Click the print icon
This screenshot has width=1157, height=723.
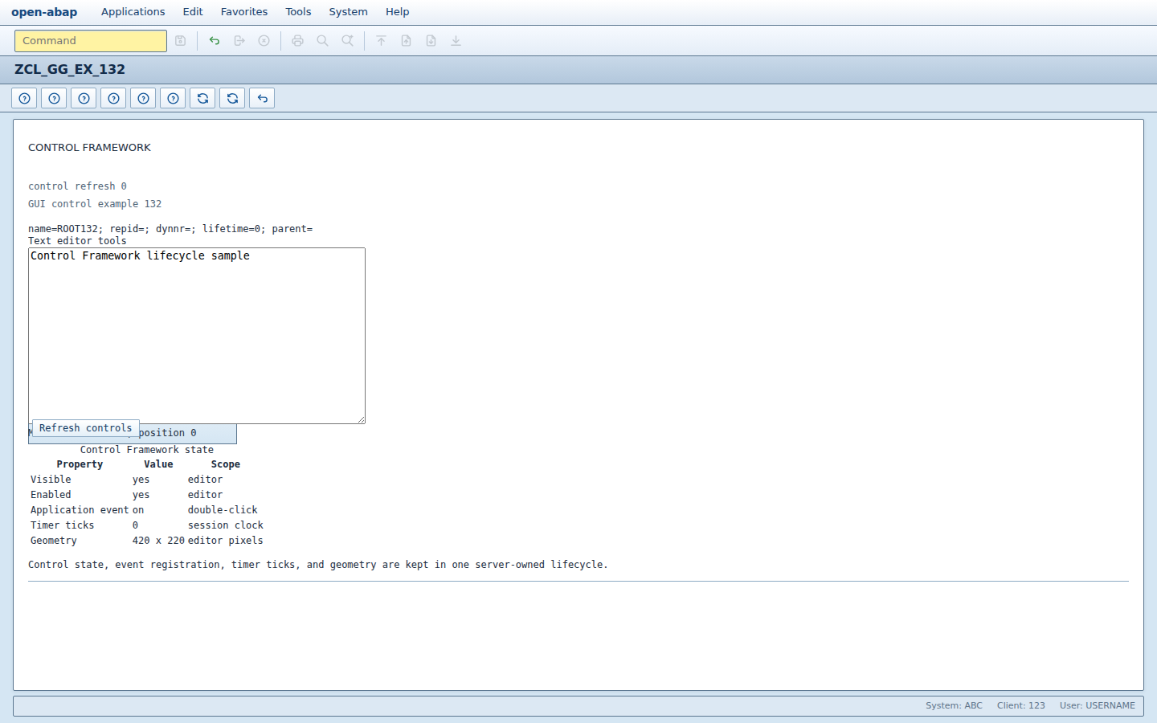pyautogui.click(x=298, y=41)
